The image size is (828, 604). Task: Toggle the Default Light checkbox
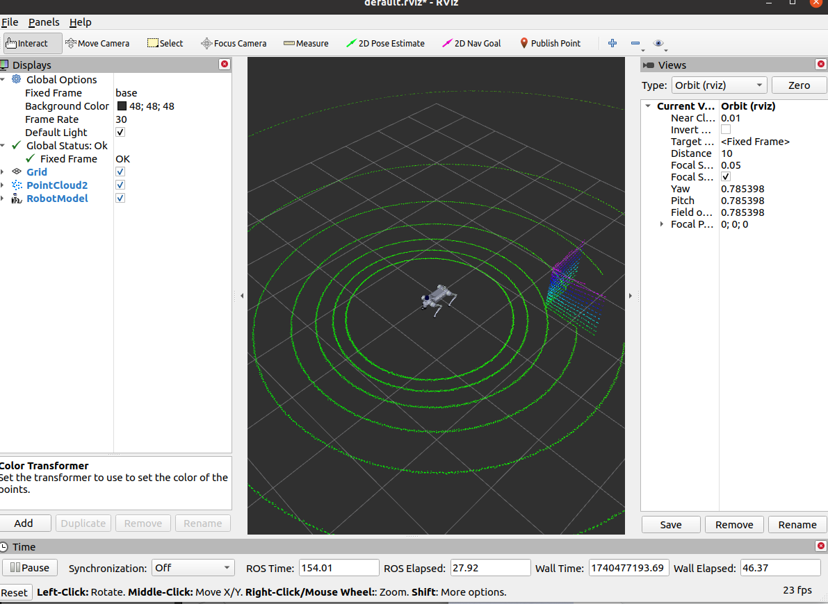120,132
